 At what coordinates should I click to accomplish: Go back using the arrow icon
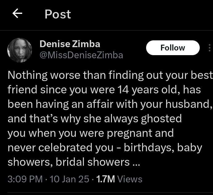pyautogui.click(x=18, y=14)
